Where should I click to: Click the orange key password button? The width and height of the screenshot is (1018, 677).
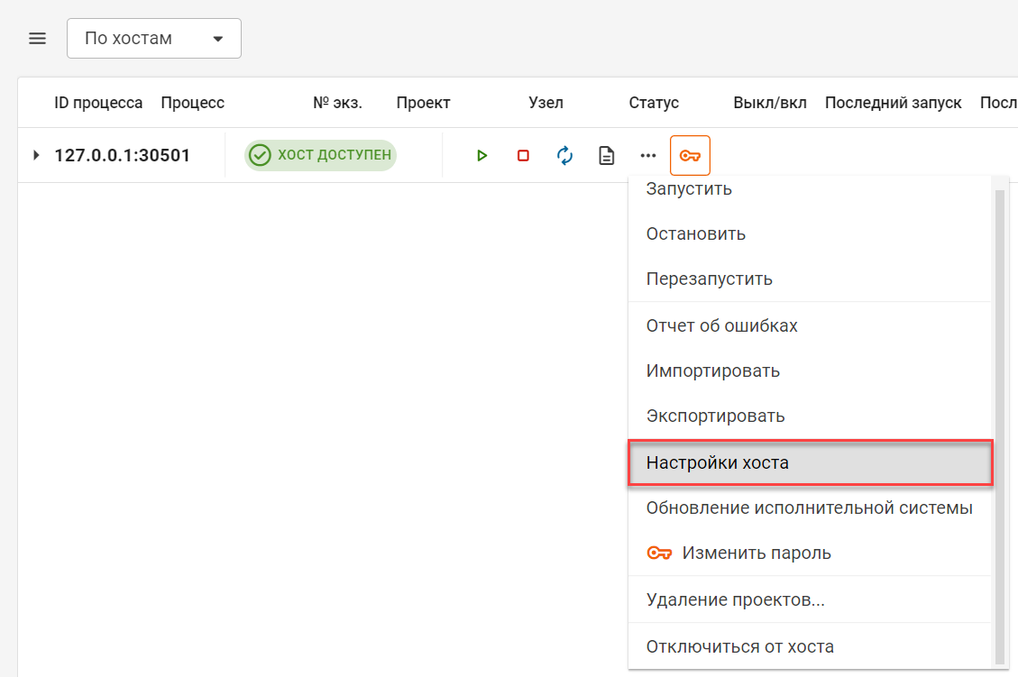coord(690,156)
